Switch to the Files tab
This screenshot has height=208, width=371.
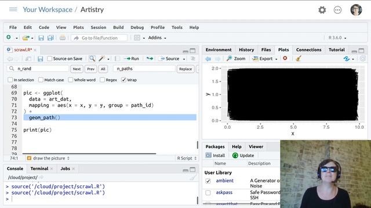tap(266, 50)
